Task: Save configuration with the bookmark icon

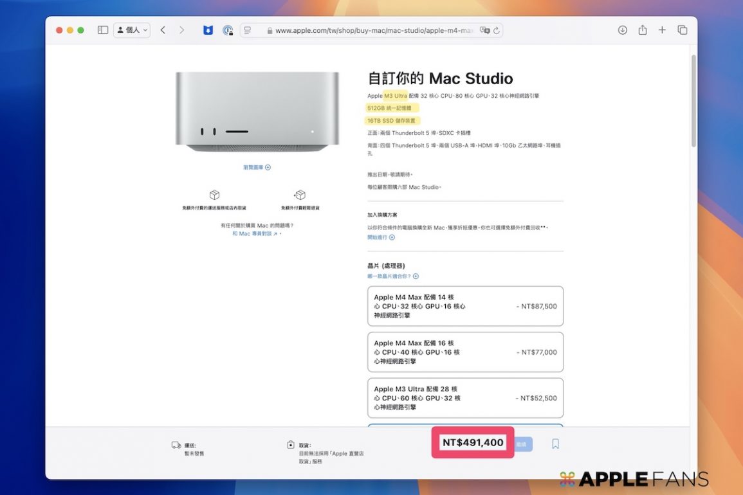Action: point(555,444)
